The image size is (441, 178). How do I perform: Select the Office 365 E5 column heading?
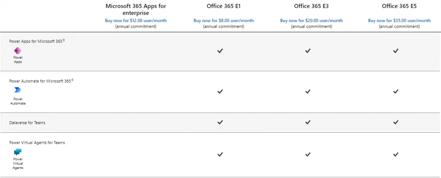click(399, 6)
